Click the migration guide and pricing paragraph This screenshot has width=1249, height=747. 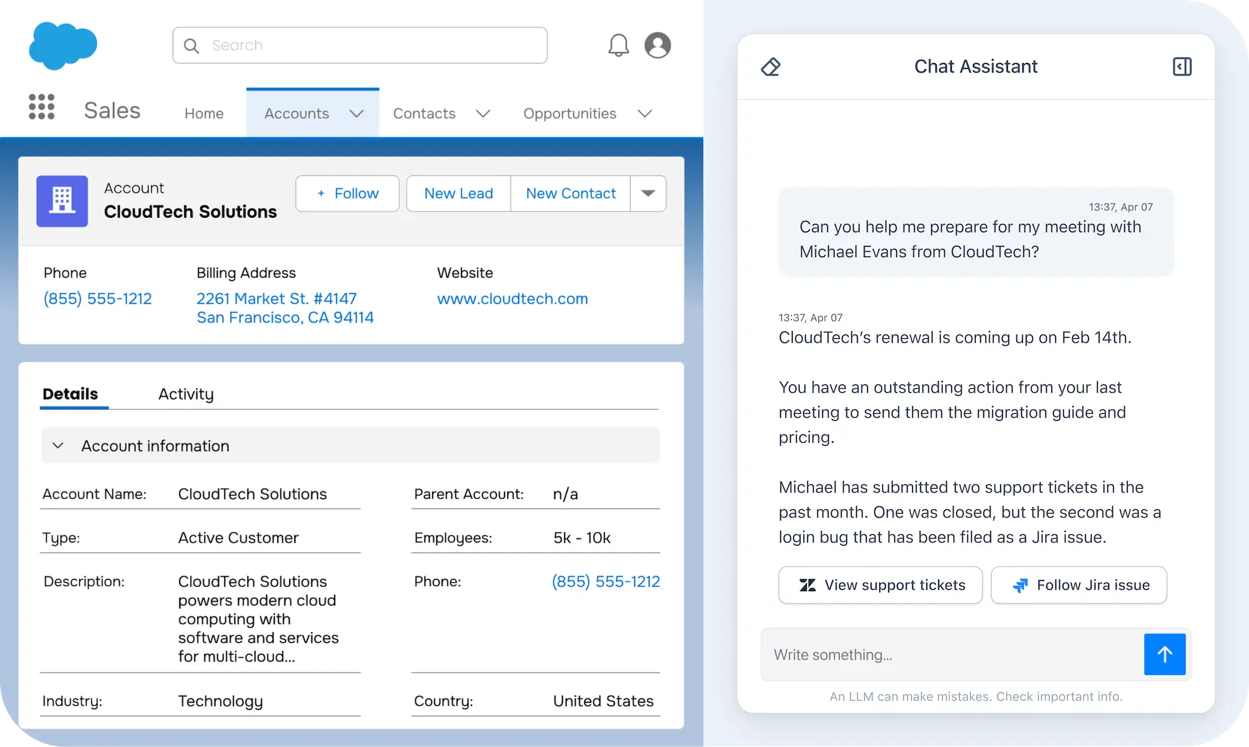click(952, 413)
